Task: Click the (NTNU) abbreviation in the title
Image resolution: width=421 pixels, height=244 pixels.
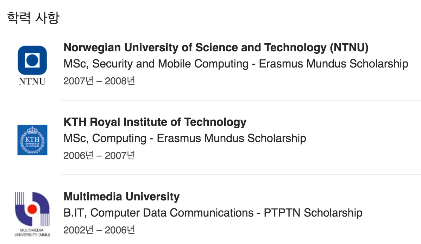Action: pos(349,47)
